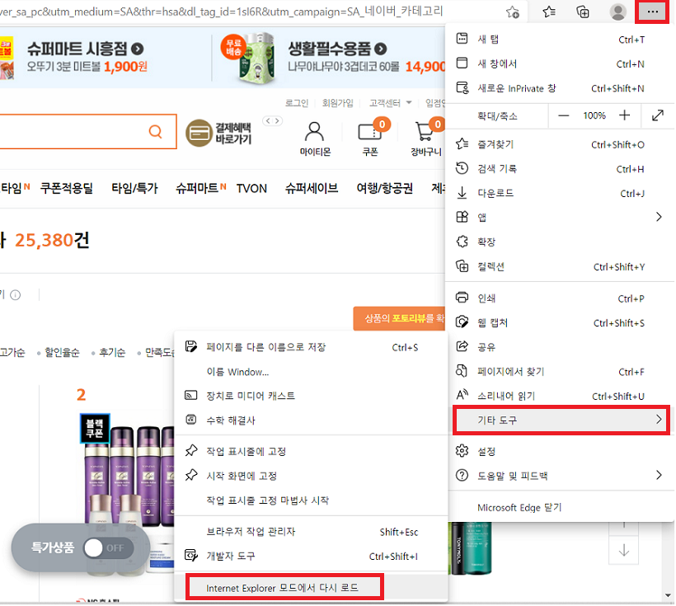Open the 여행/항공권 category tab
Image resolution: width=676 pixels, height=606 pixels.
coord(384,189)
